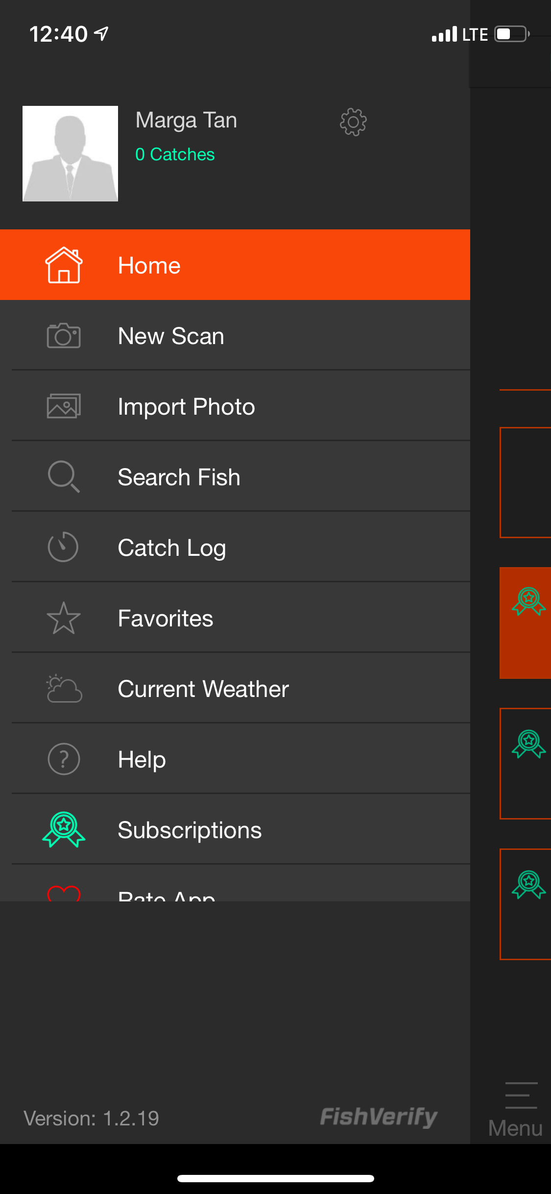Open the Catch Log menu item
Screen dimensions: 551x1194
(x=172, y=548)
